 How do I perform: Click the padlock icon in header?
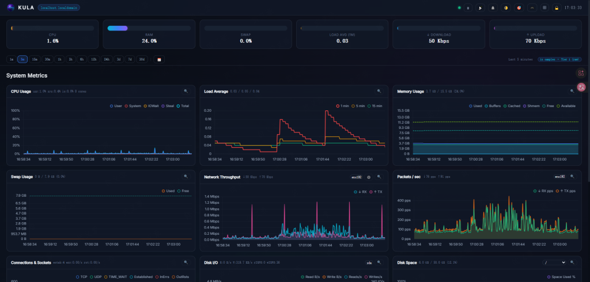click(x=557, y=8)
